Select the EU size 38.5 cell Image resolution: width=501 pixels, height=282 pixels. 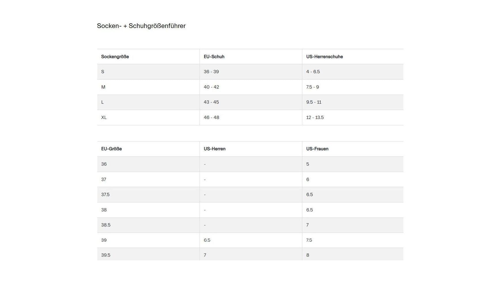[148, 225]
